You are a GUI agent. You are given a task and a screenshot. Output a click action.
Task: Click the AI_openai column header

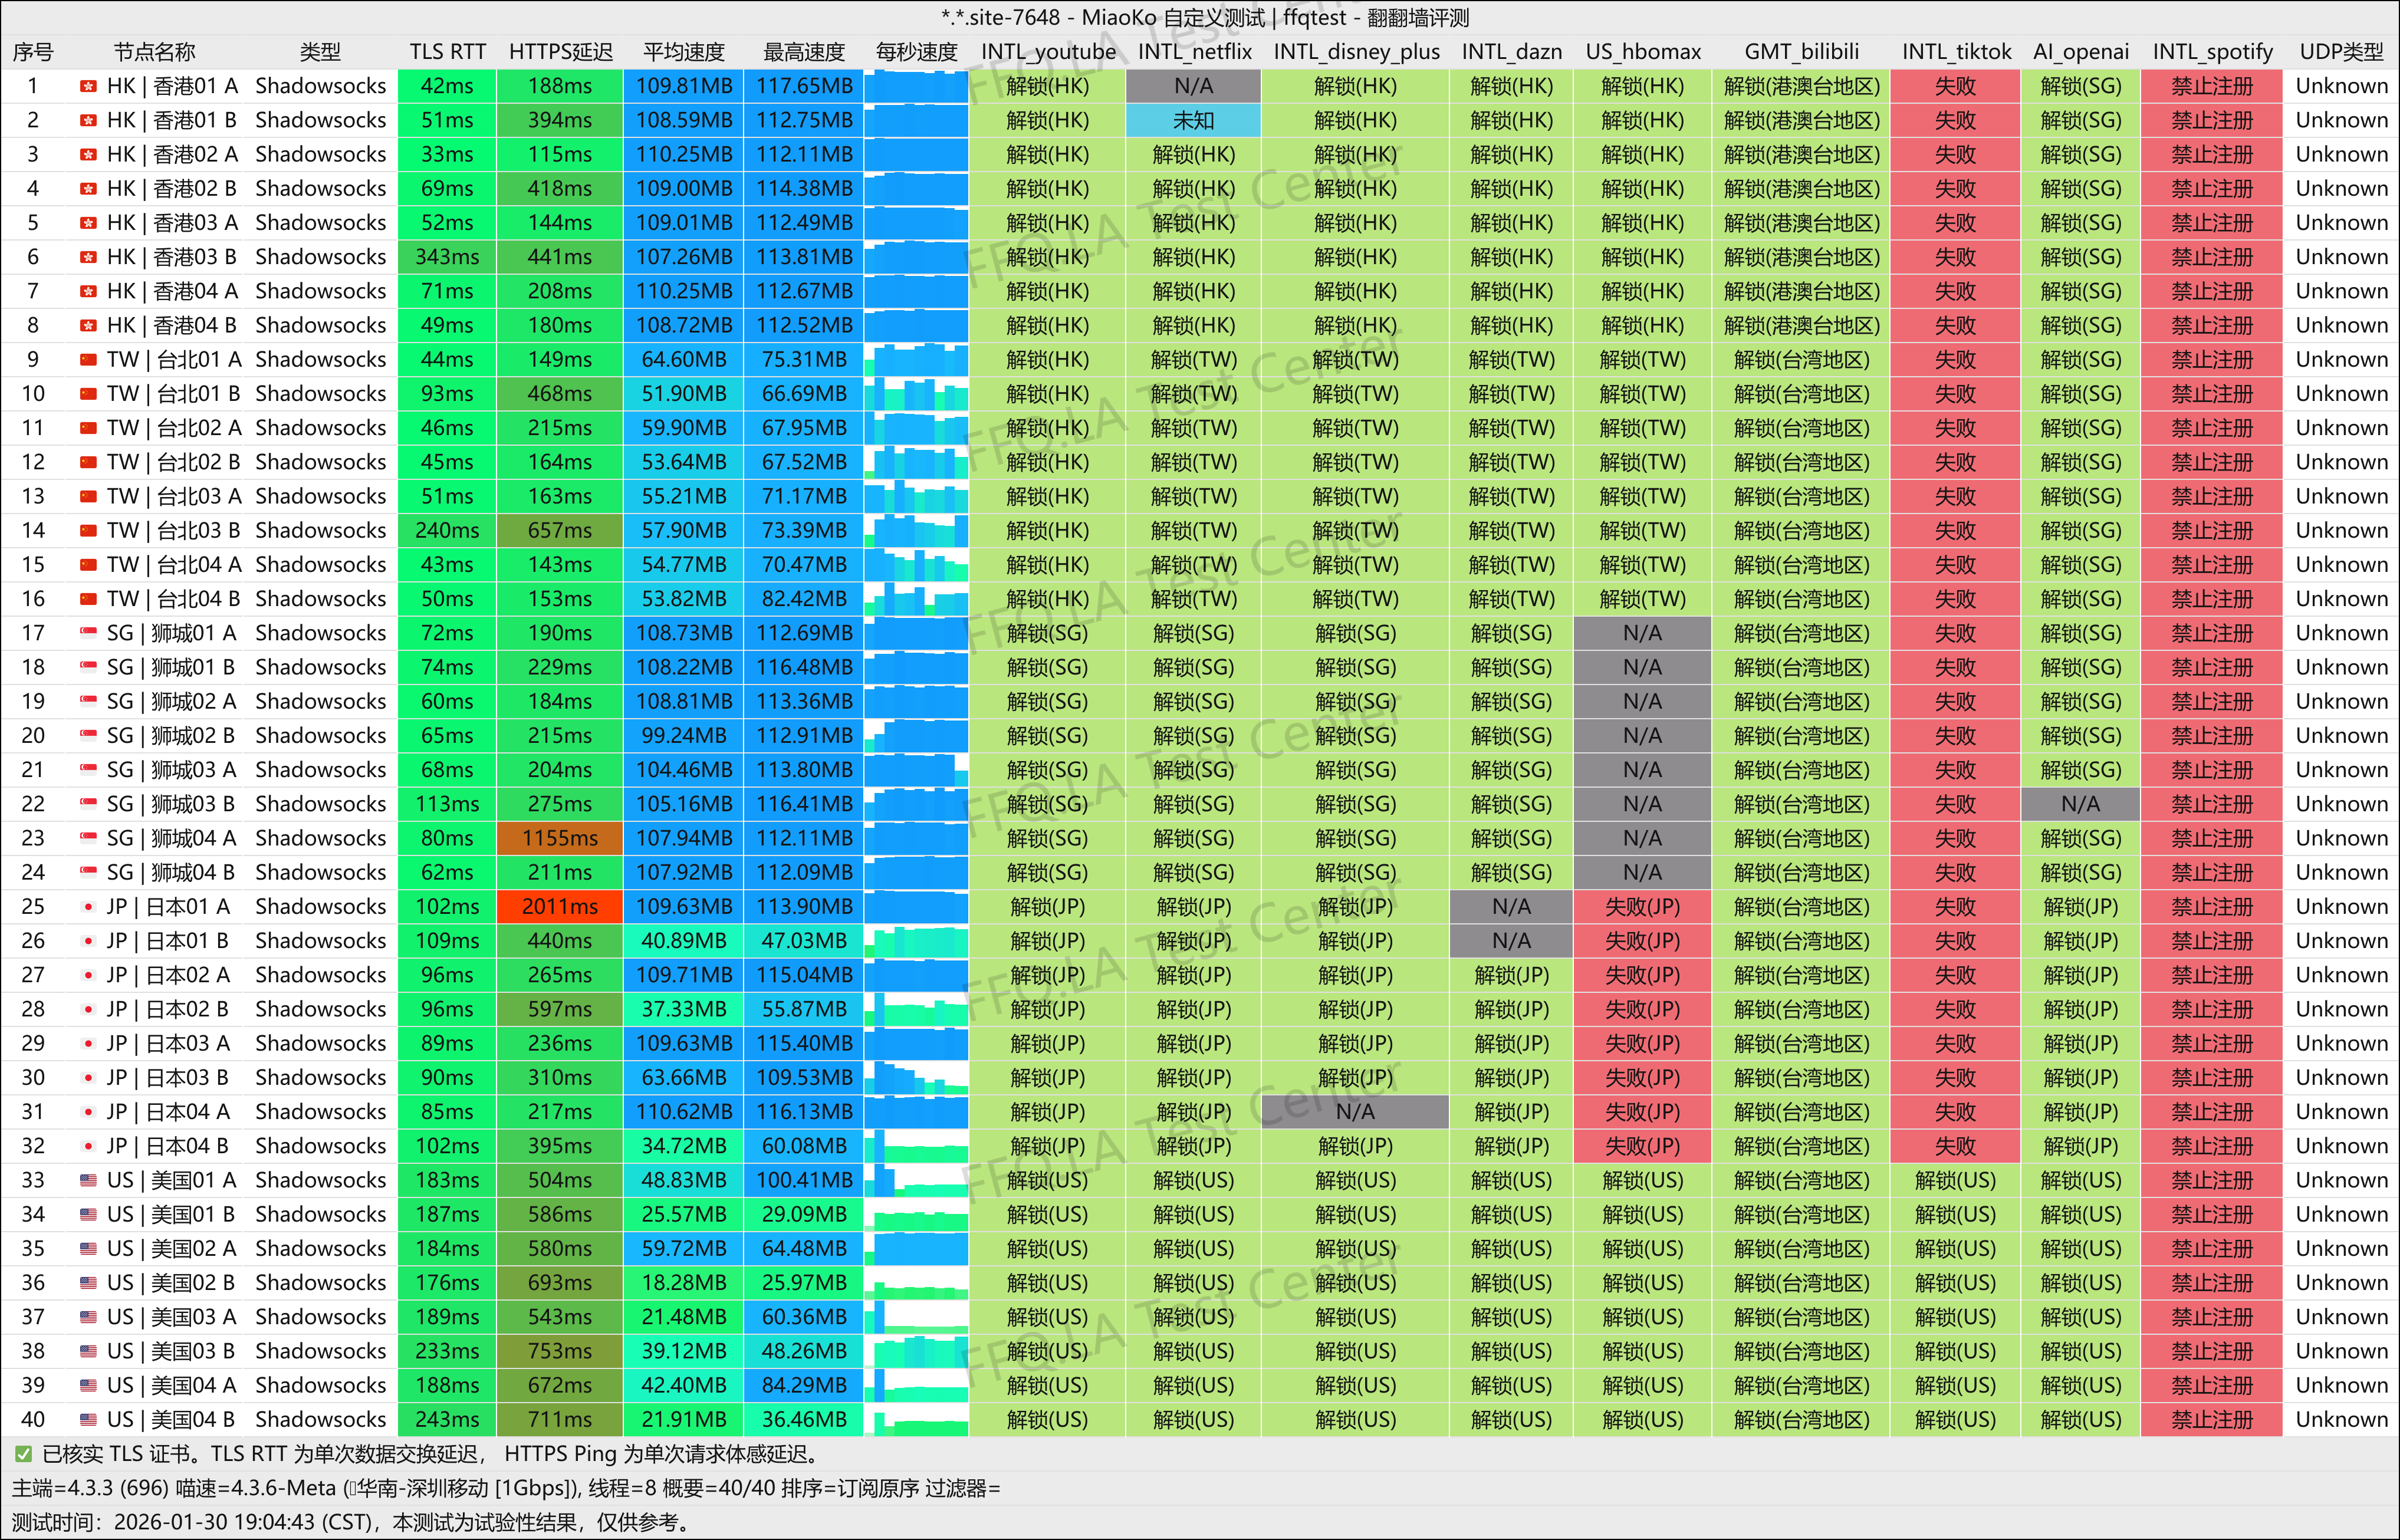[x=2080, y=52]
